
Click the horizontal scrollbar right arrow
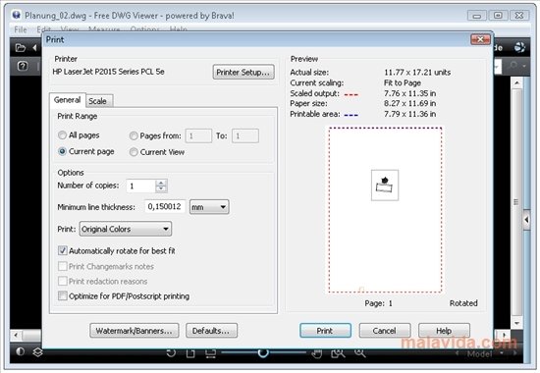coord(504,335)
